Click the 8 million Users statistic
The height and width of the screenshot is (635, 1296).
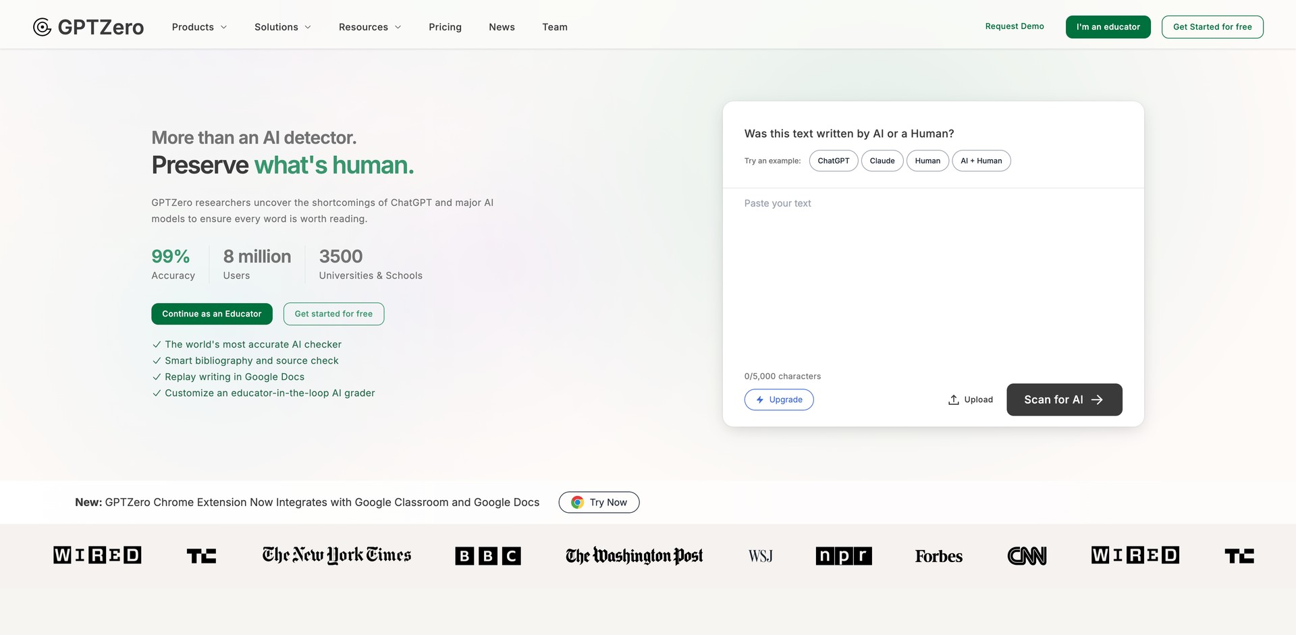click(x=257, y=264)
